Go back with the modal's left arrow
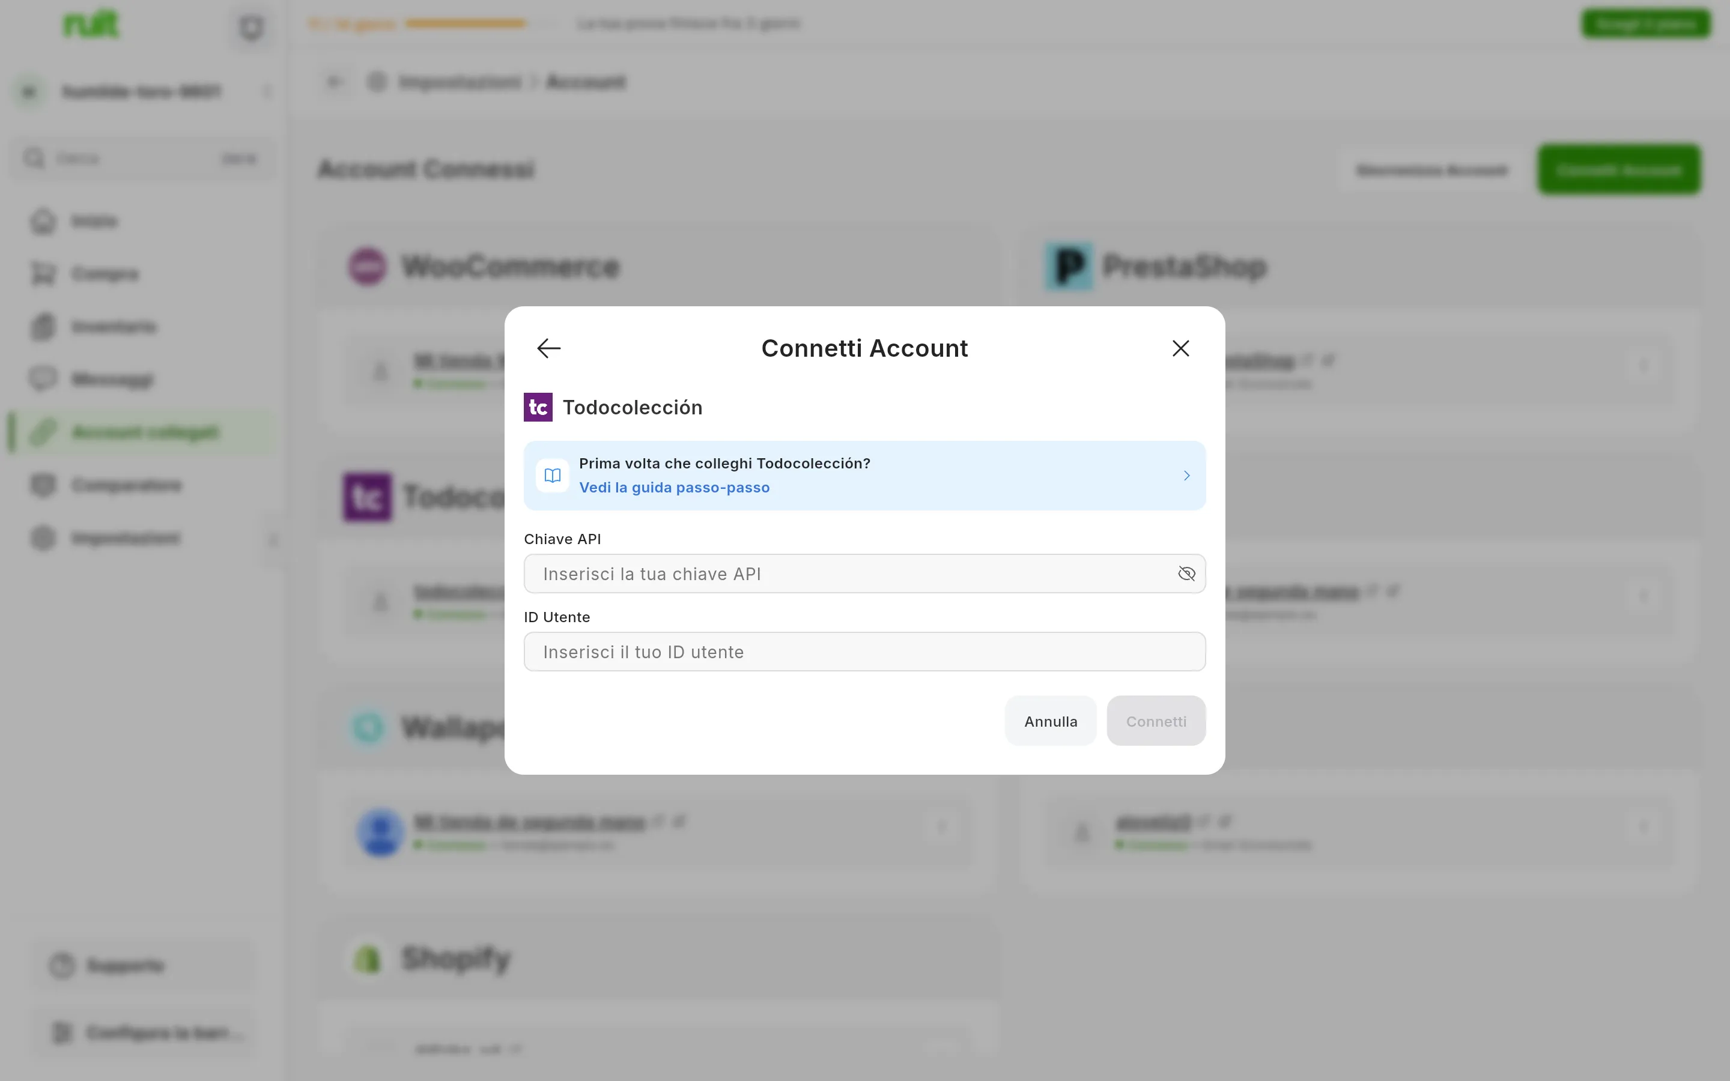Viewport: 1730px width, 1081px height. point(548,348)
